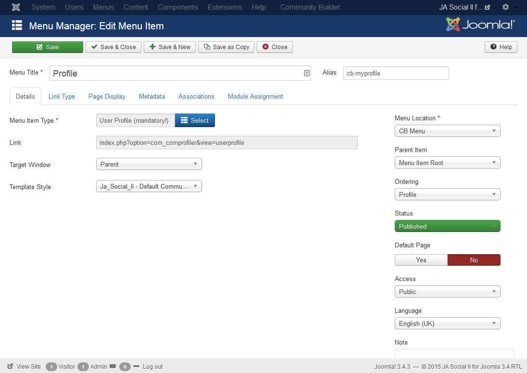The height and width of the screenshot is (373, 527).
Task: Save the menu item
Action: click(48, 47)
